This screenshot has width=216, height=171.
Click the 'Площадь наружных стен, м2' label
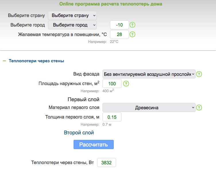tap(69, 83)
